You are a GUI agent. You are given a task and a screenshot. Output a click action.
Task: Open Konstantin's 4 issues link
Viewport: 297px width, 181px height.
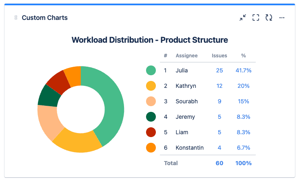(x=219, y=148)
